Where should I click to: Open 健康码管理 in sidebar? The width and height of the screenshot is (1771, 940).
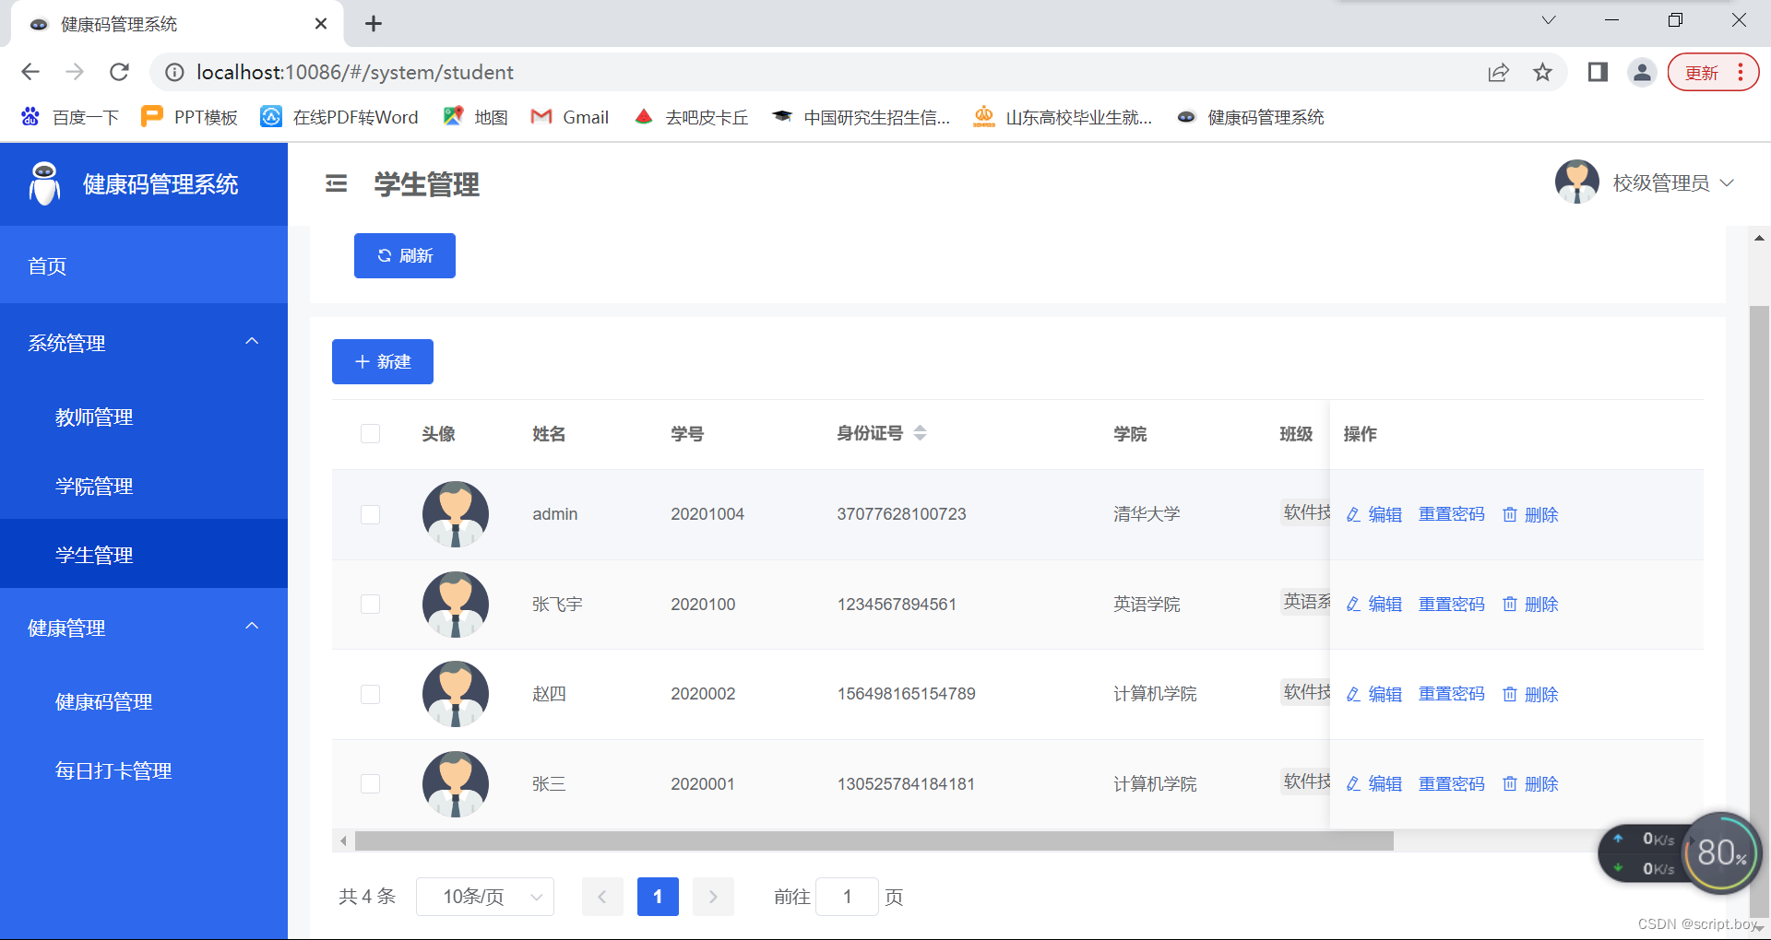pyautogui.click(x=144, y=701)
